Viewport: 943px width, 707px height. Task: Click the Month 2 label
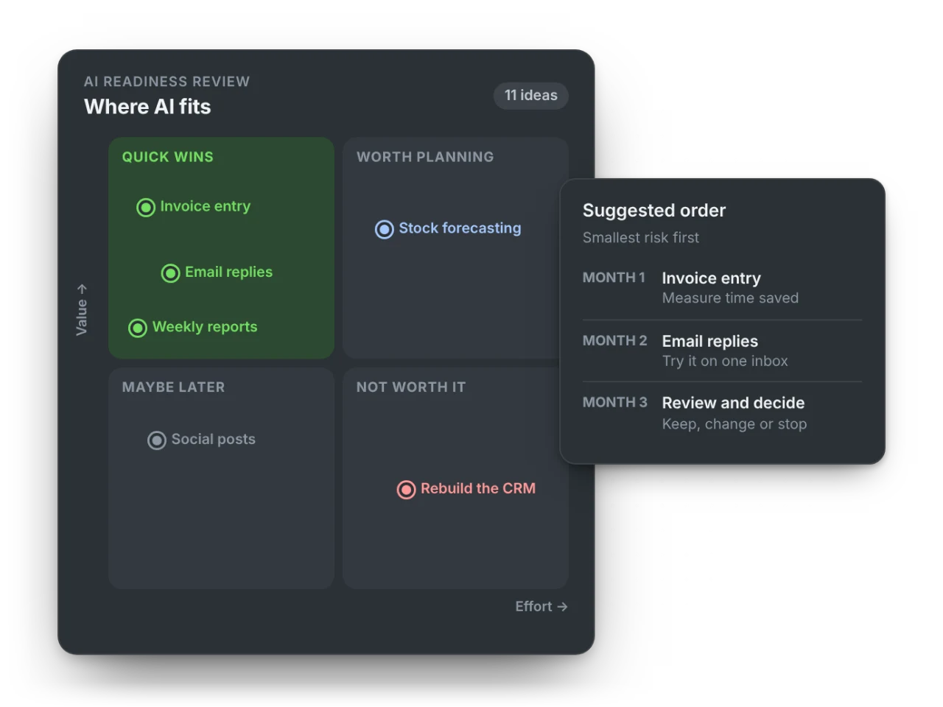615,341
